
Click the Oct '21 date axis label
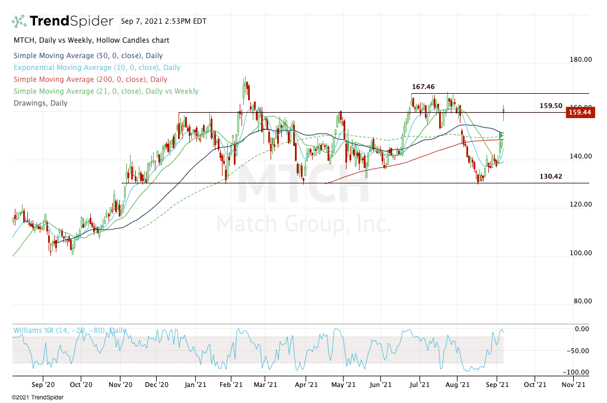pyautogui.click(x=535, y=385)
